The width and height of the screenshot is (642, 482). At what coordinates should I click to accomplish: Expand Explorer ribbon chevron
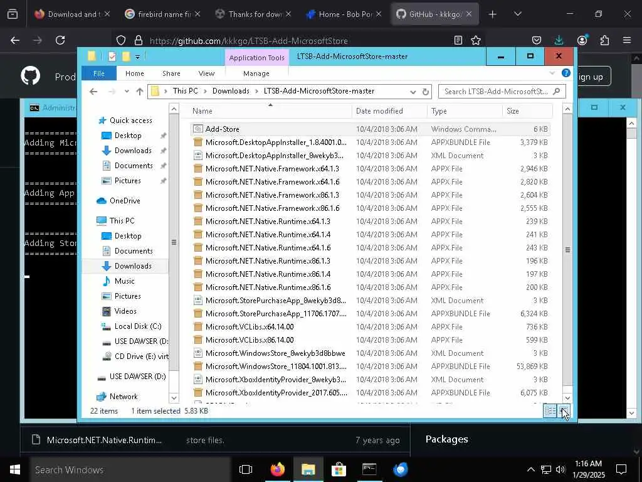coord(552,73)
